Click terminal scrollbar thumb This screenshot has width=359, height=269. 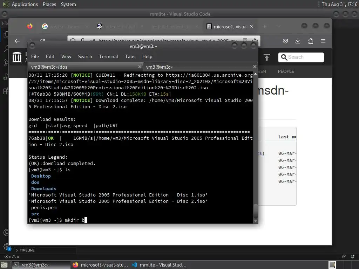tap(256, 211)
